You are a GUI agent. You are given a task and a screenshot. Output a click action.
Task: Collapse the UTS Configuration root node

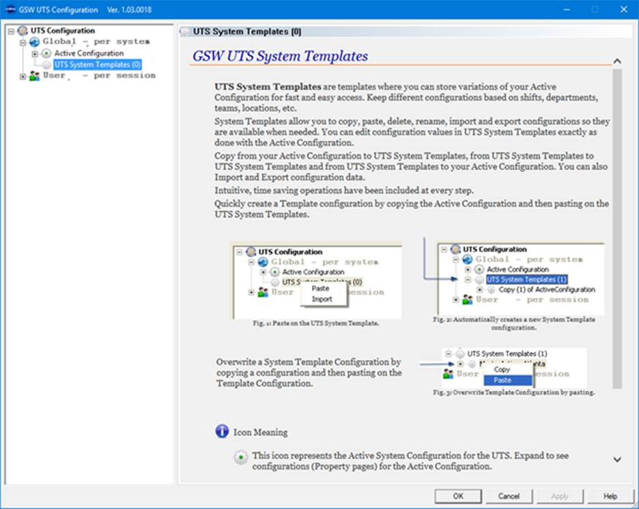pyautogui.click(x=11, y=31)
